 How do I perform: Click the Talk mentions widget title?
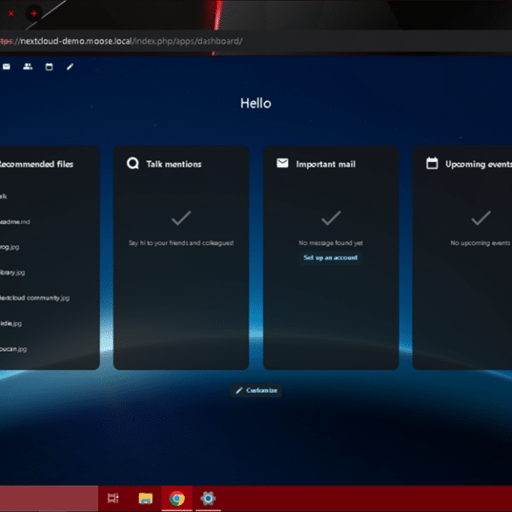(x=173, y=165)
